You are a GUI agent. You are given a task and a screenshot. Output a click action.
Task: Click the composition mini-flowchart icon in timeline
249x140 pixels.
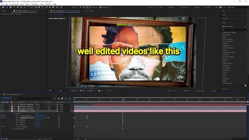click(54, 98)
